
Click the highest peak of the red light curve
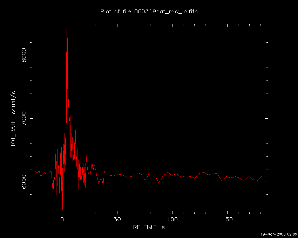click(67, 29)
